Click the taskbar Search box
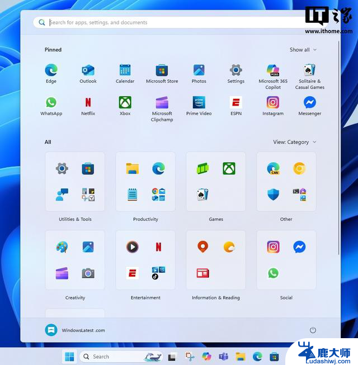Viewport: 358px width, 365px height. 121,357
